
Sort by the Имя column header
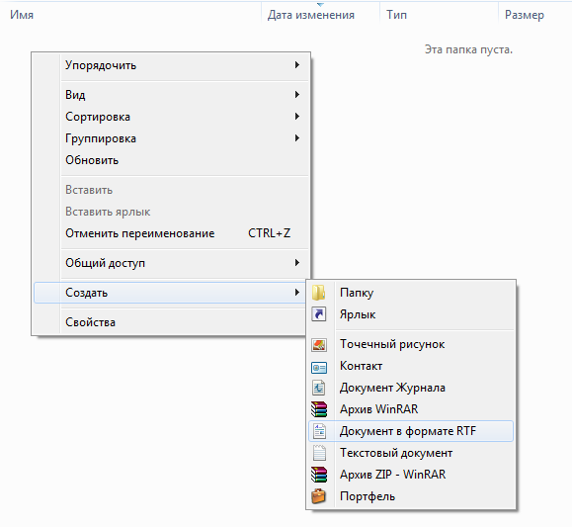[x=130, y=15]
